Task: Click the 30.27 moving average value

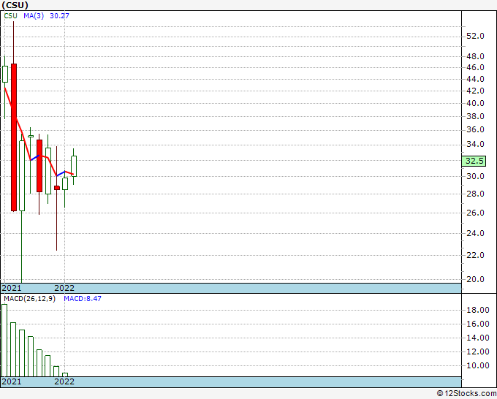Action: point(60,16)
